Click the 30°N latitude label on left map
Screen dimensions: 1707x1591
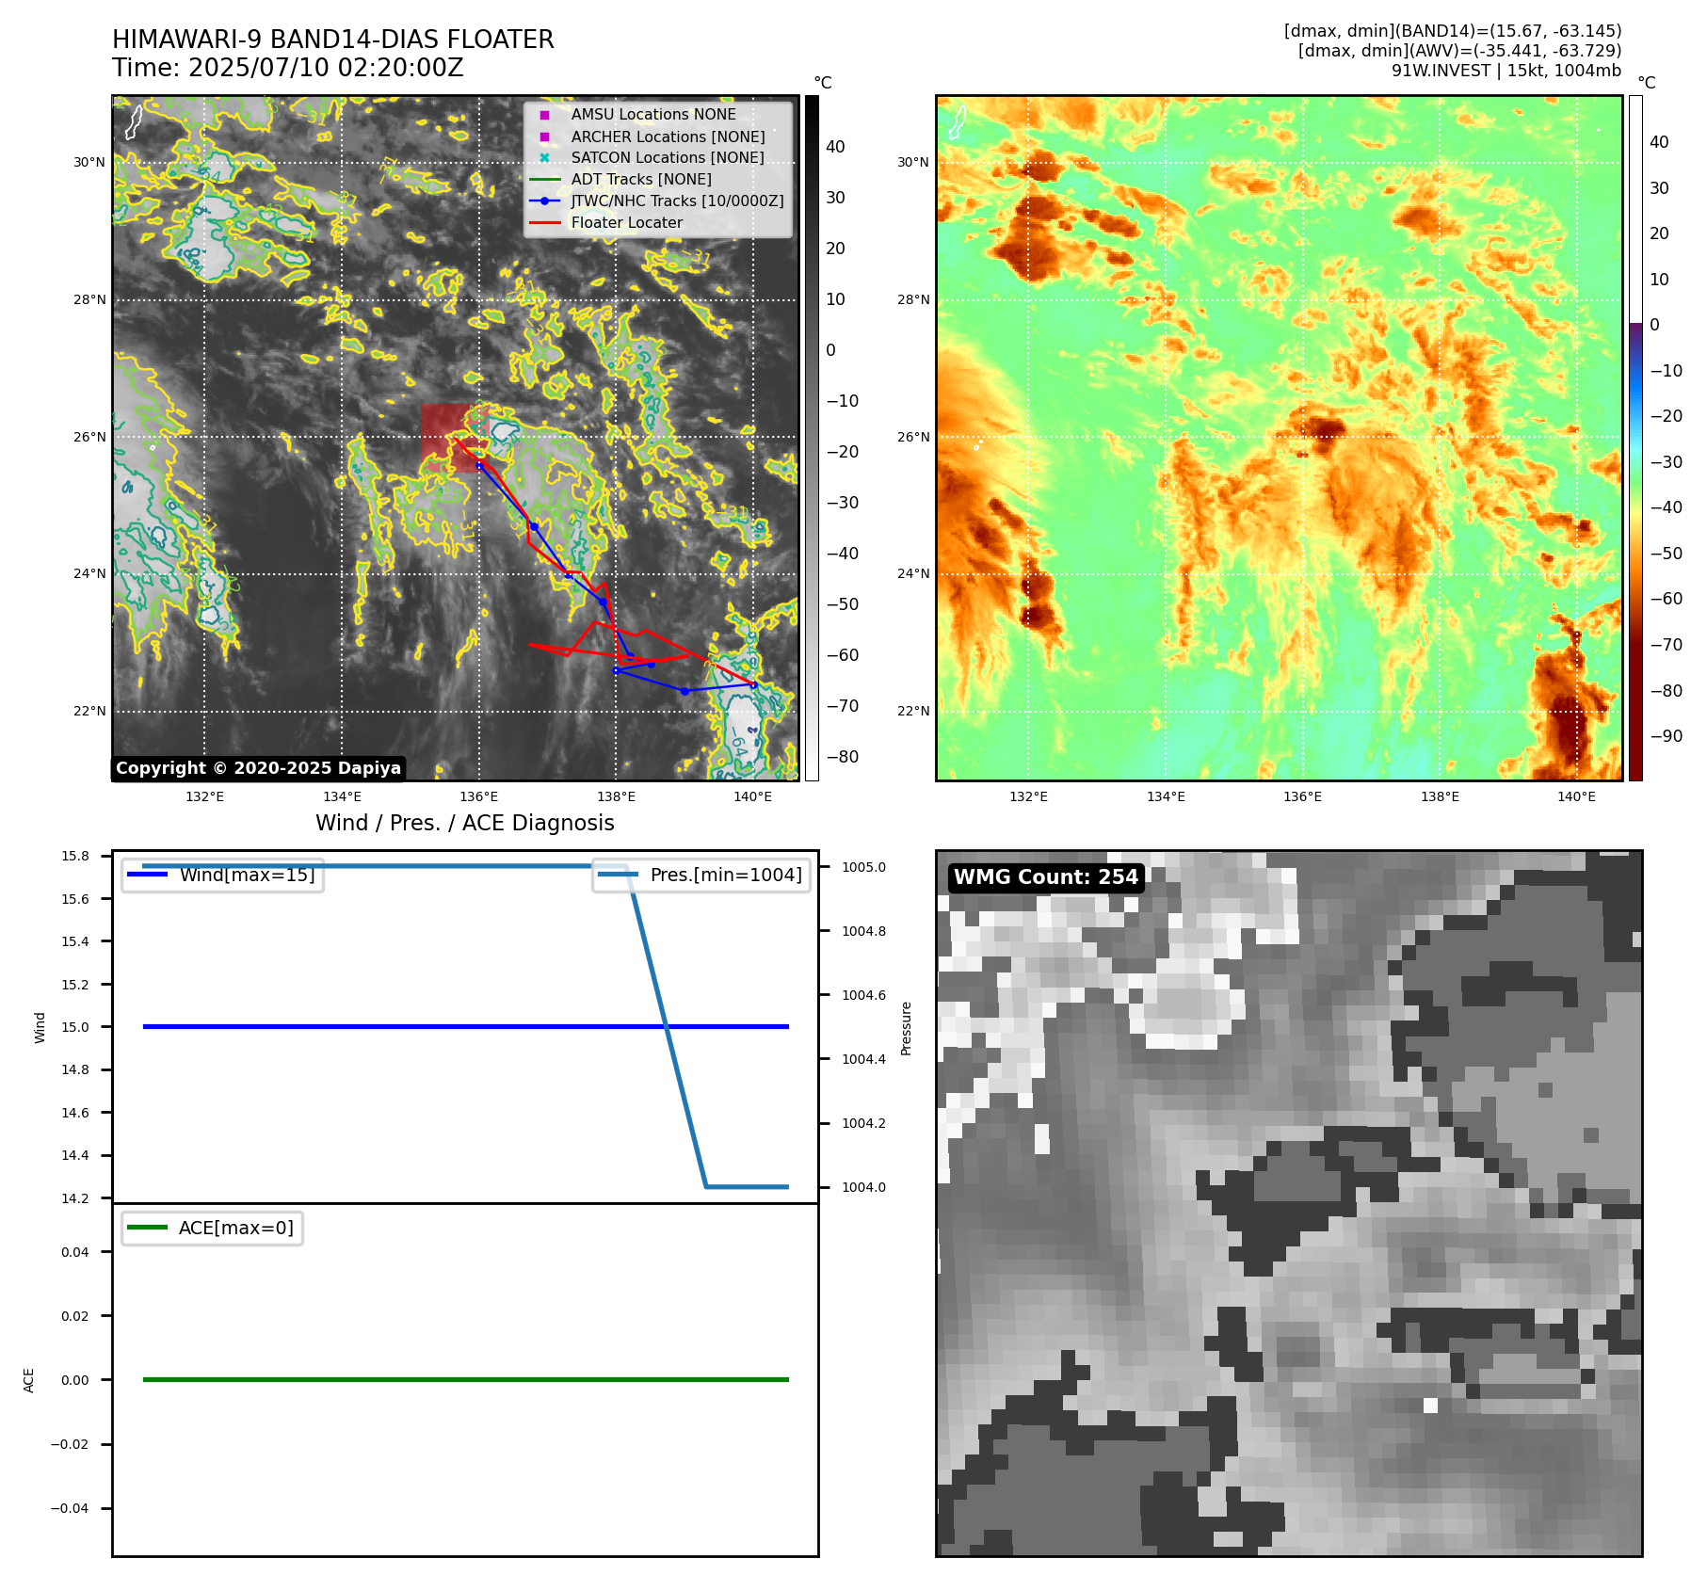pos(89,162)
